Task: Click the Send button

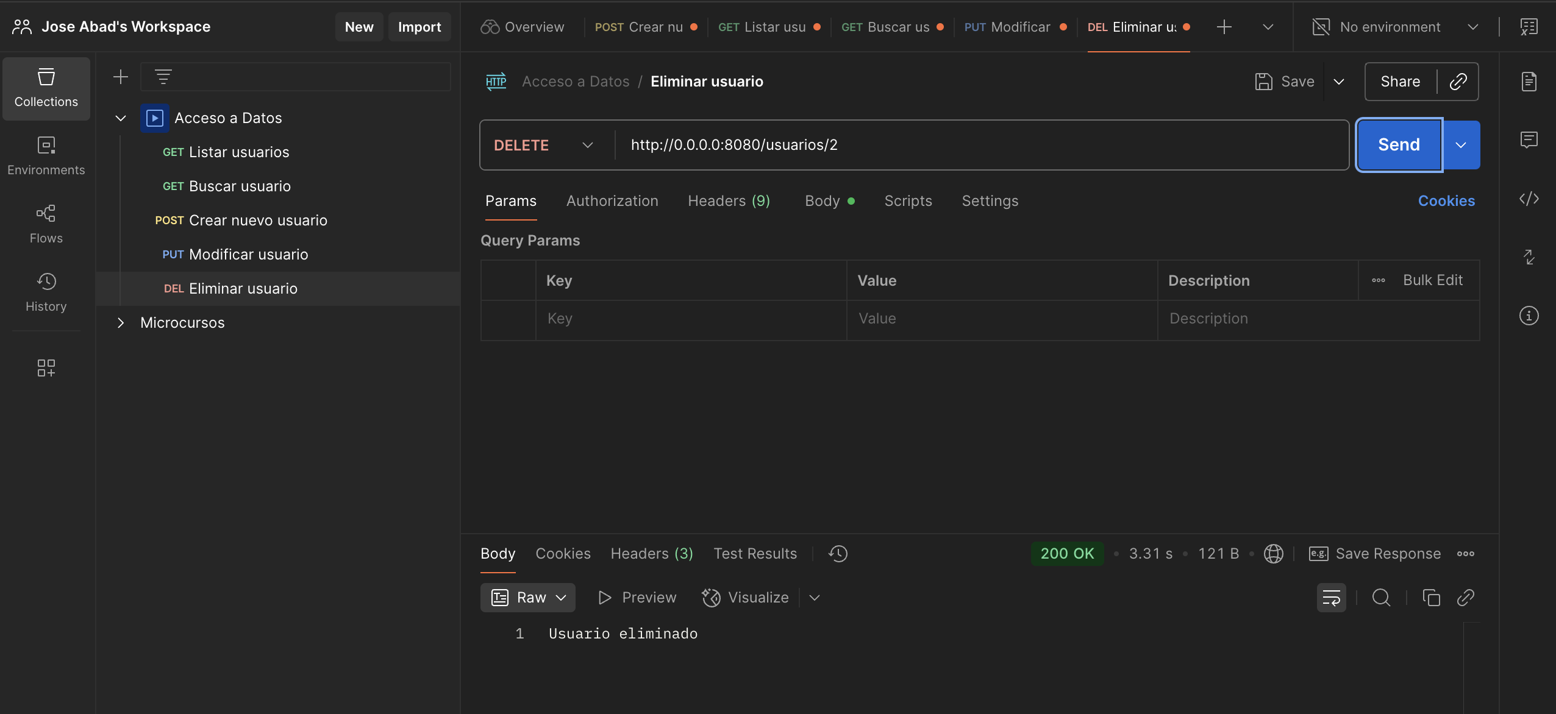Action: [1399, 145]
